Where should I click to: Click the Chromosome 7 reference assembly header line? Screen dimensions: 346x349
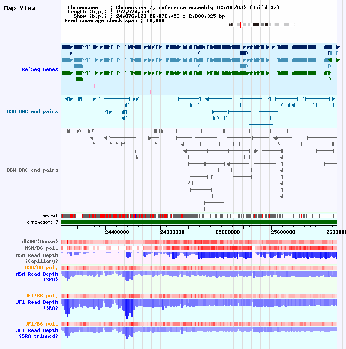173,7
